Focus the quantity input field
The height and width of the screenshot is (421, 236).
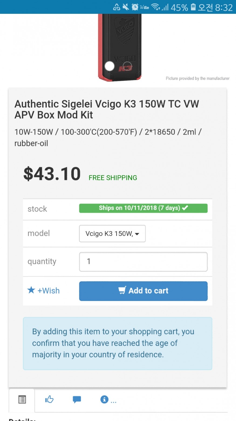pyautogui.click(x=143, y=262)
